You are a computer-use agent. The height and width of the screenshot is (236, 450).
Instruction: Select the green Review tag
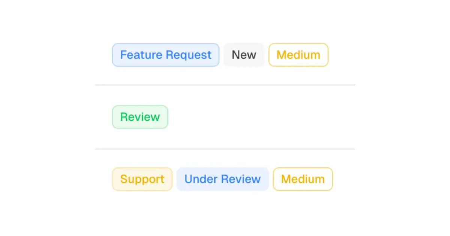point(140,117)
